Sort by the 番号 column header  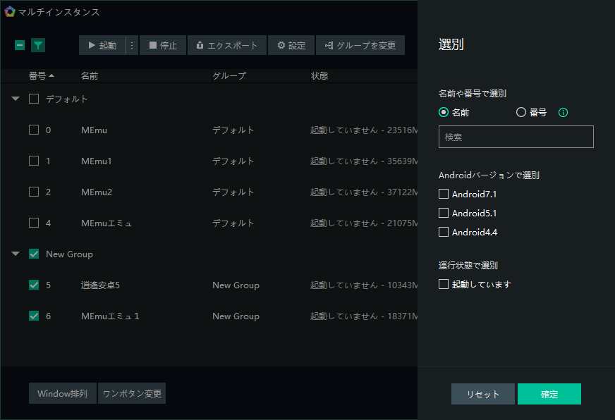point(41,75)
